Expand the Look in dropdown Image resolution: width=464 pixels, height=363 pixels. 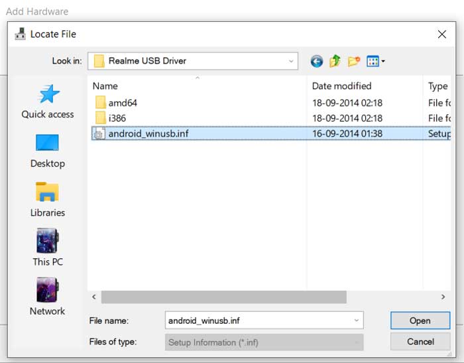(291, 61)
